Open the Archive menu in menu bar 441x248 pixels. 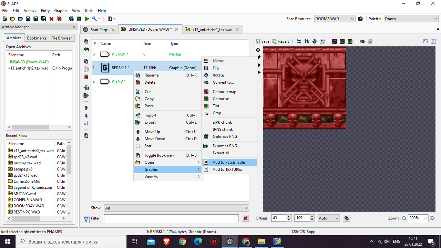click(x=30, y=11)
